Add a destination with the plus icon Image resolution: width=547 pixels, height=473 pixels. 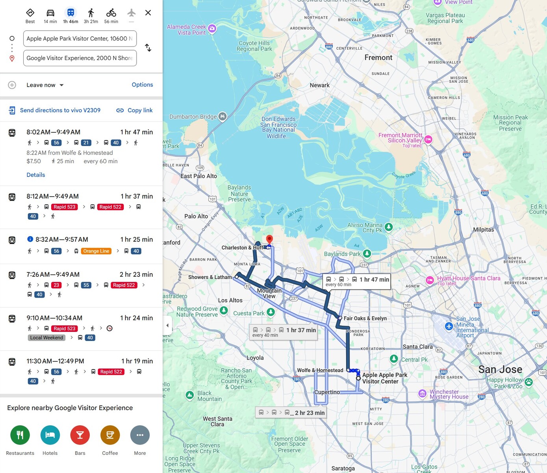(12, 85)
